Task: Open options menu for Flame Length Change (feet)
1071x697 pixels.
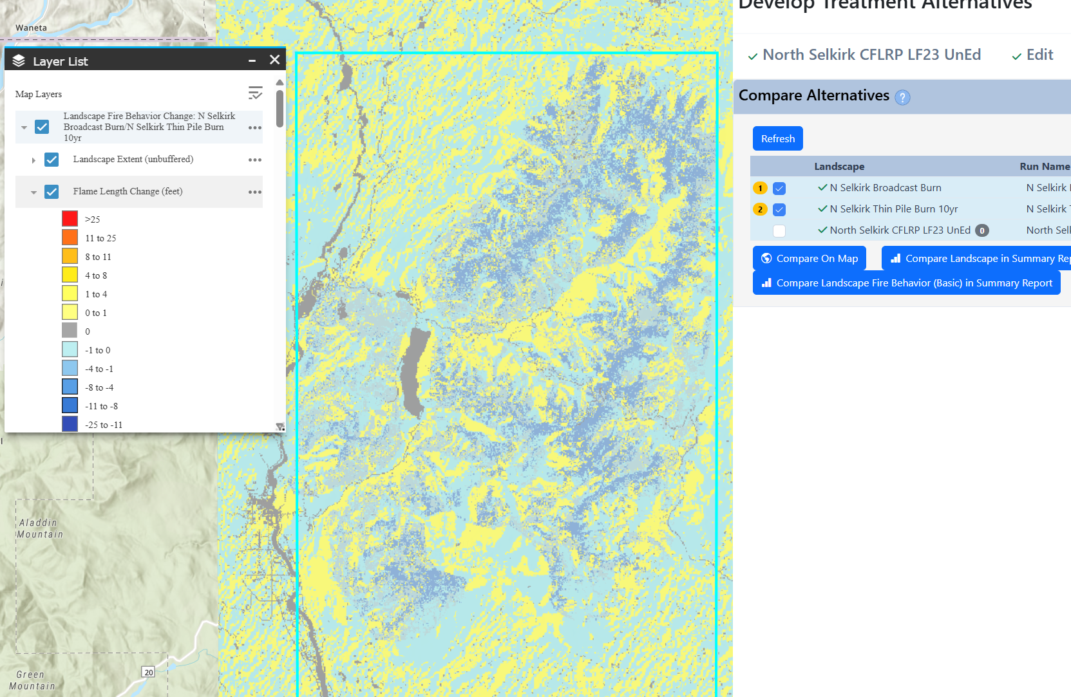Action: pyautogui.click(x=254, y=191)
